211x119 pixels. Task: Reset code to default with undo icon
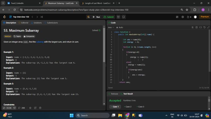[x=204, y=27]
